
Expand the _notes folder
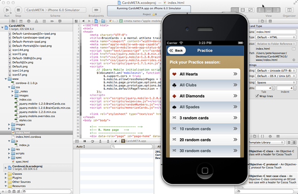pyautogui.click(x=13, y=91)
